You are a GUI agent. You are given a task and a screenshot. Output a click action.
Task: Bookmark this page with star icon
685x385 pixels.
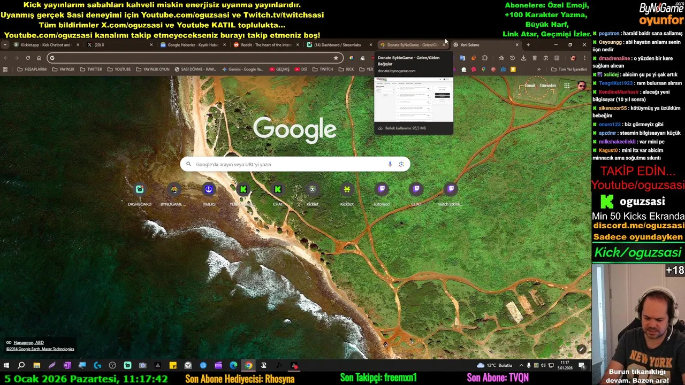[336, 58]
